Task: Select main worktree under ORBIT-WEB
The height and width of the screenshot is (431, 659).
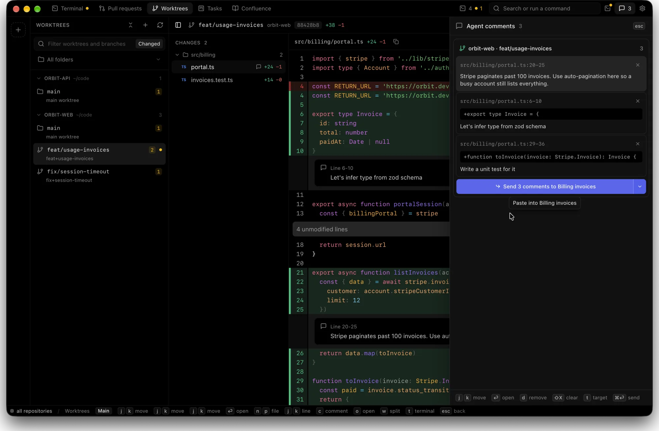Action: [x=99, y=132]
